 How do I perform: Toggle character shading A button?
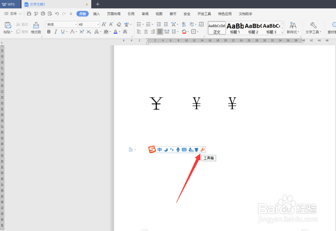(125, 32)
